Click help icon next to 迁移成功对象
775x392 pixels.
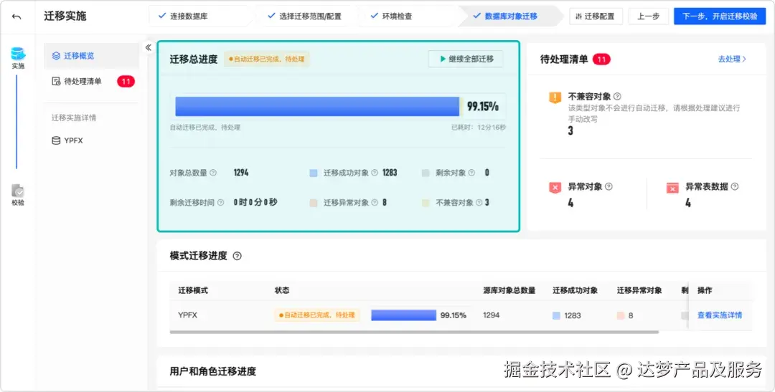375,173
